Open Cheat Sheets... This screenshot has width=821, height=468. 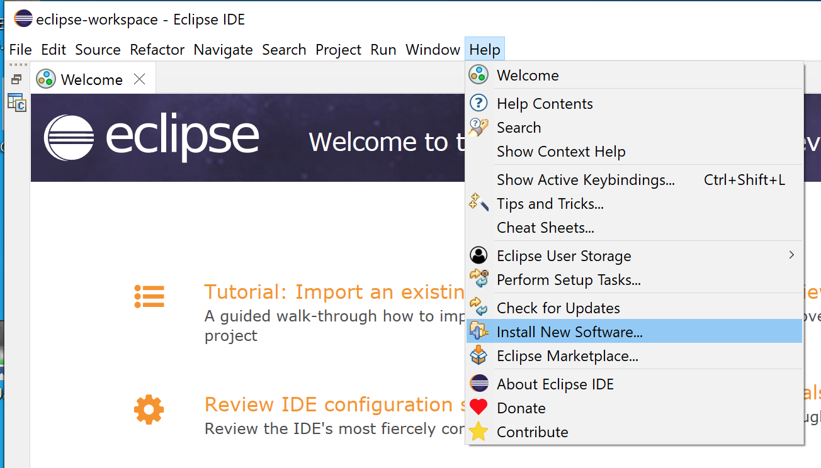pos(635,227)
